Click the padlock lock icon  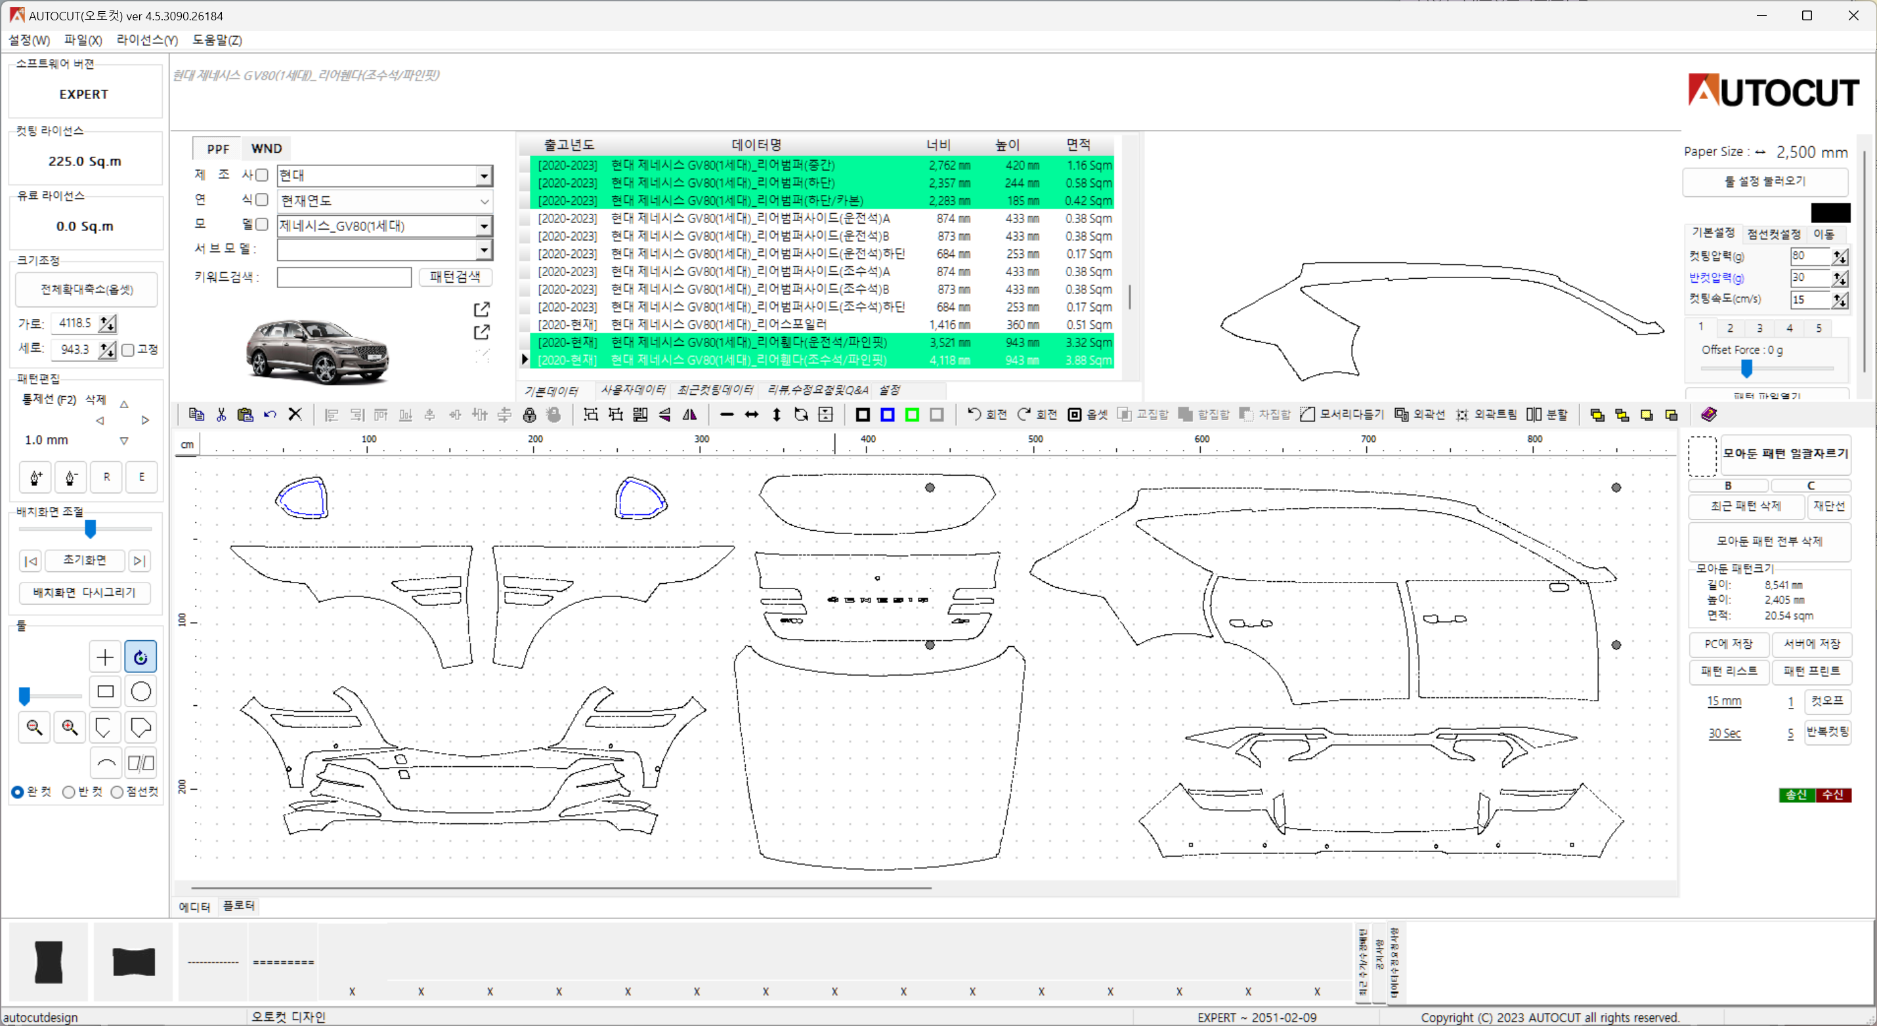pyautogui.click(x=530, y=415)
